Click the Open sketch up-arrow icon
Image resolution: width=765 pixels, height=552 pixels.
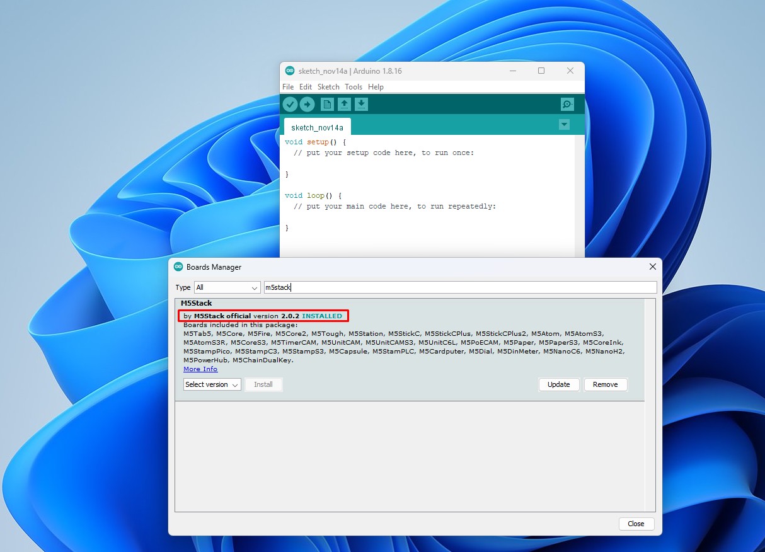coord(344,105)
